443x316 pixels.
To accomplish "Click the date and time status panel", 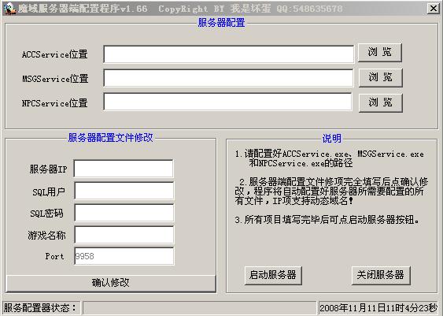I will click(x=378, y=308).
